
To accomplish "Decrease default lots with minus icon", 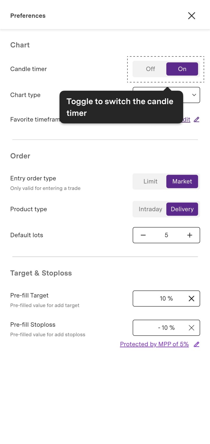I will pos(143,235).
